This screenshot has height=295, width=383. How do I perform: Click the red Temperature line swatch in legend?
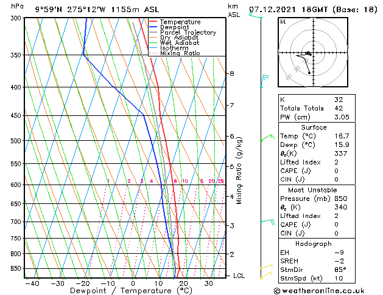coord(153,22)
